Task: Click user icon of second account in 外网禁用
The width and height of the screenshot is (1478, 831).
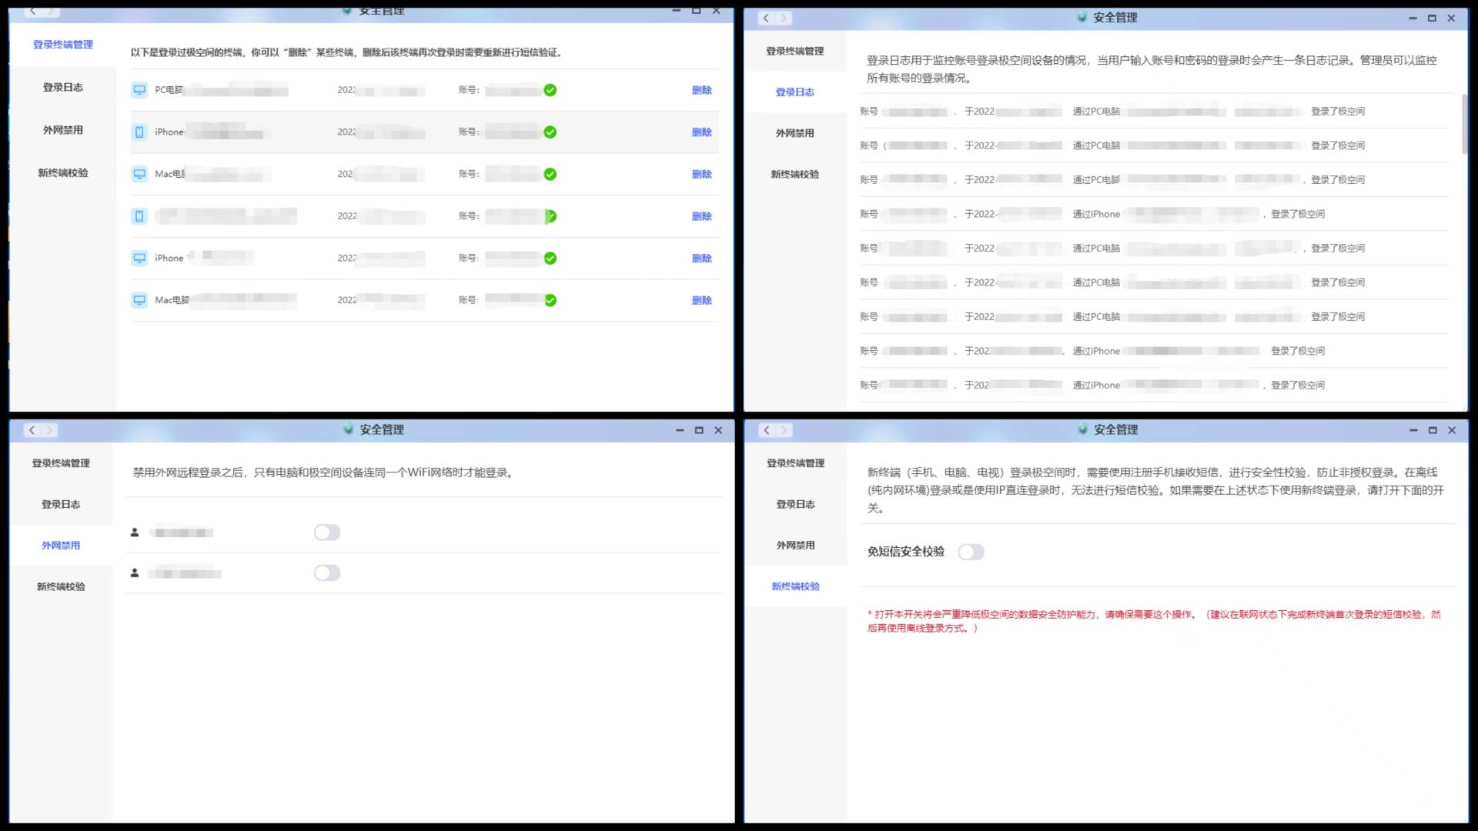Action: click(135, 573)
